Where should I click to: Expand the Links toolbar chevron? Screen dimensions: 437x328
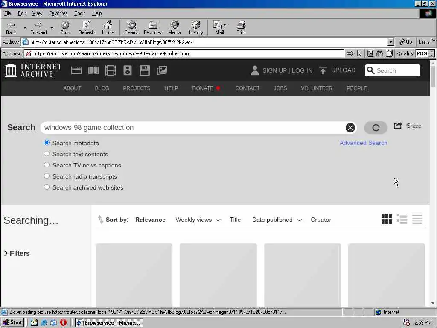pyautogui.click(x=434, y=41)
